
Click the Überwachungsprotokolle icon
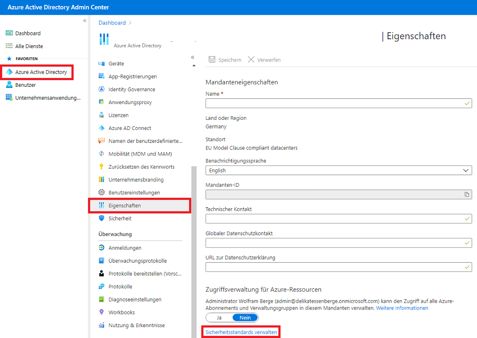(x=101, y=260)
